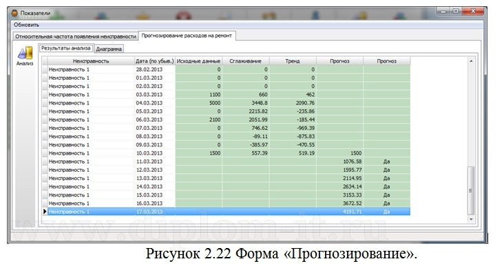Click smoothing value 2051.99
The image size is (504, 268).
point(258,120)
